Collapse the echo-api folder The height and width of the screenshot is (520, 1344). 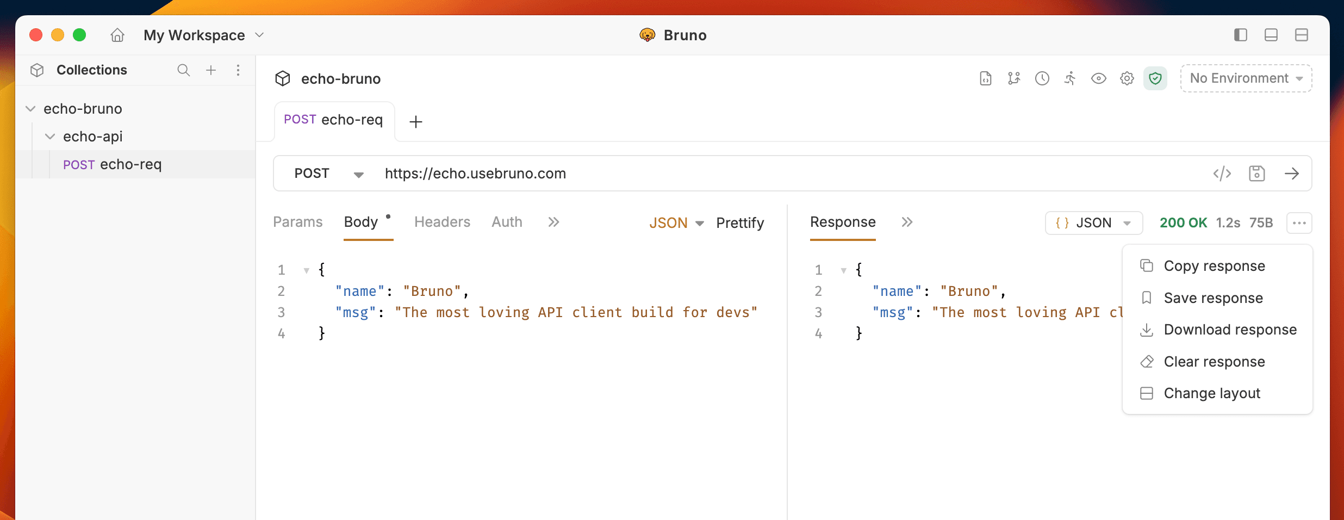(x=50, y=137)
